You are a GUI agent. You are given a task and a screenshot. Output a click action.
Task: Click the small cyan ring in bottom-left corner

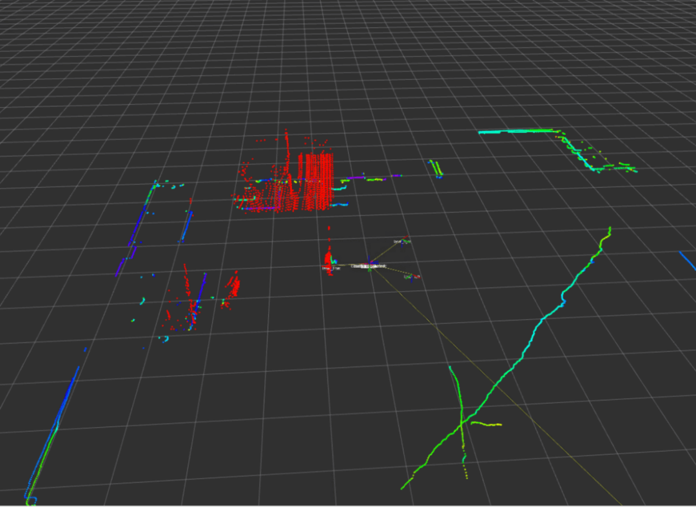[x=32, y=500]
